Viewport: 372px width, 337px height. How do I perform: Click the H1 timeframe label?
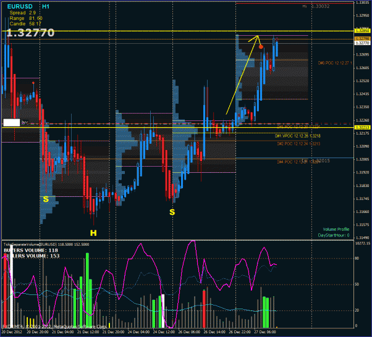coord(46,7)
